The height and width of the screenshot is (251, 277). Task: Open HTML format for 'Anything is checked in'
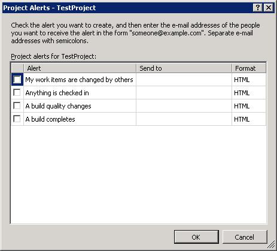[249, 93]
